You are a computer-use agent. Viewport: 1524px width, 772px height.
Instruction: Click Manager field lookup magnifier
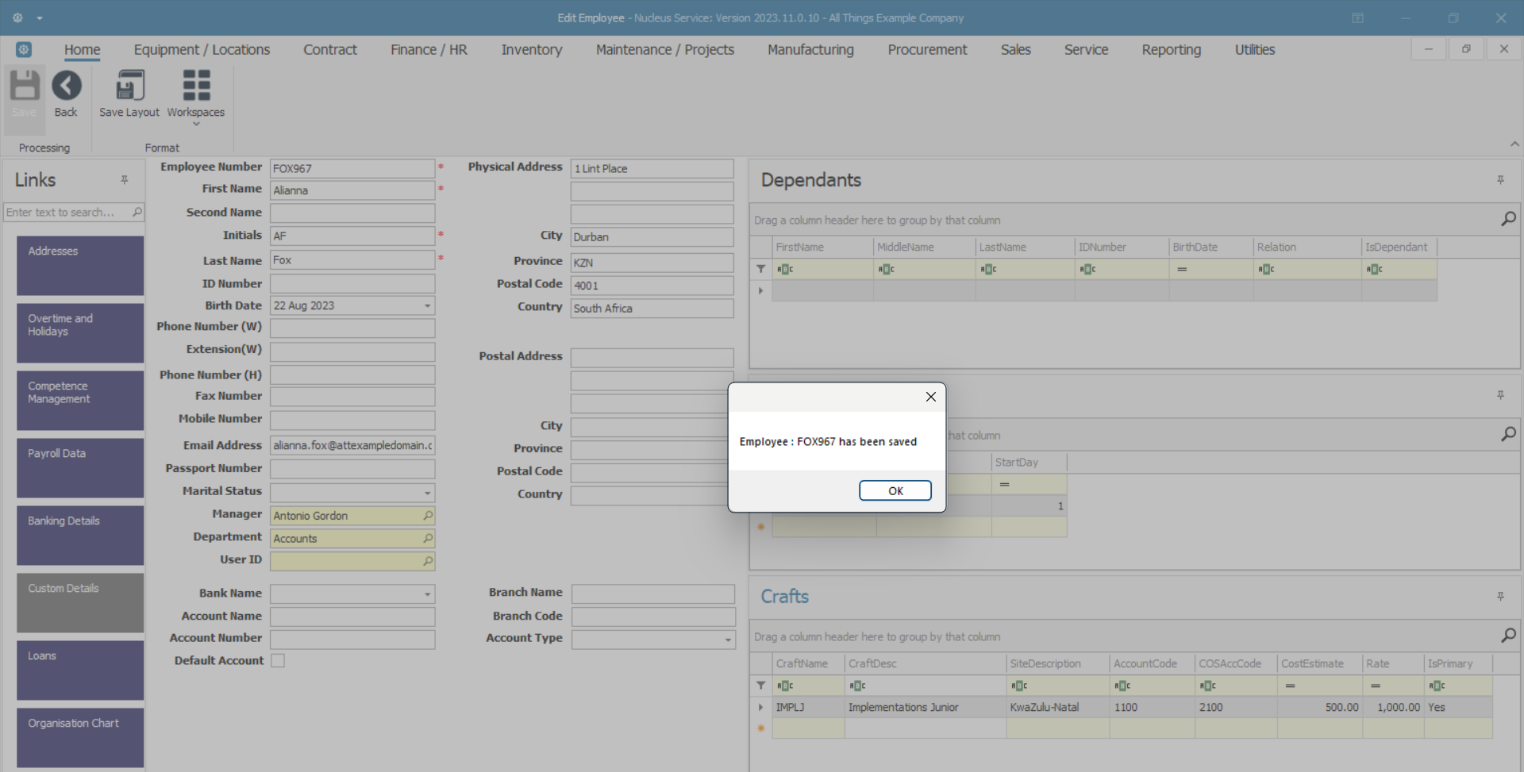pyautogui.click(x=428, y=516)
